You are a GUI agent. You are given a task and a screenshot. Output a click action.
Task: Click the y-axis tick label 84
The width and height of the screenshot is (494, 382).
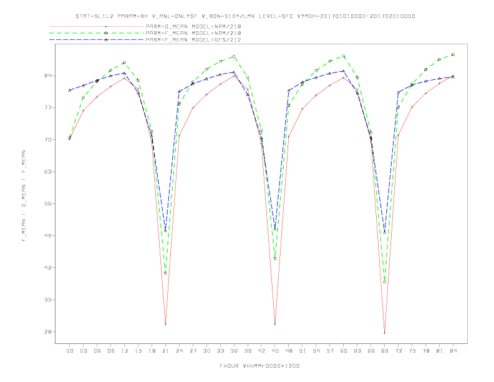47,76
